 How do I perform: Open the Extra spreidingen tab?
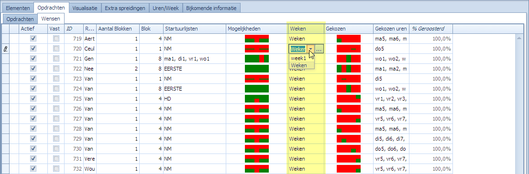pyautogui.click(x=125, y=8)
